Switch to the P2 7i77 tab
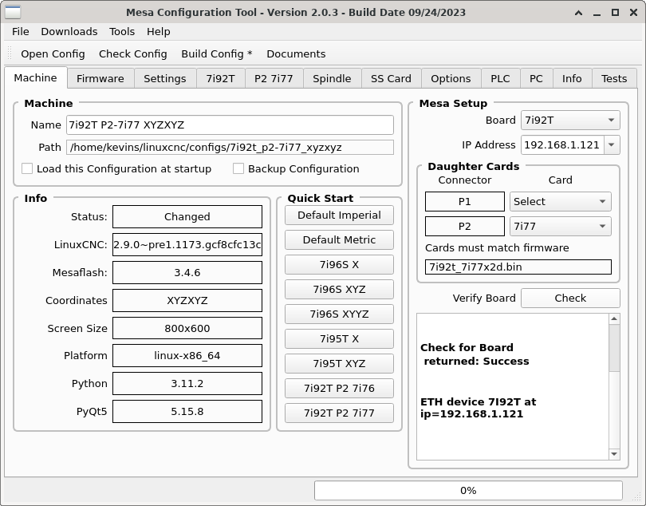Image resolution: width=646 pixels, height=506 pixels. (274, 79)
